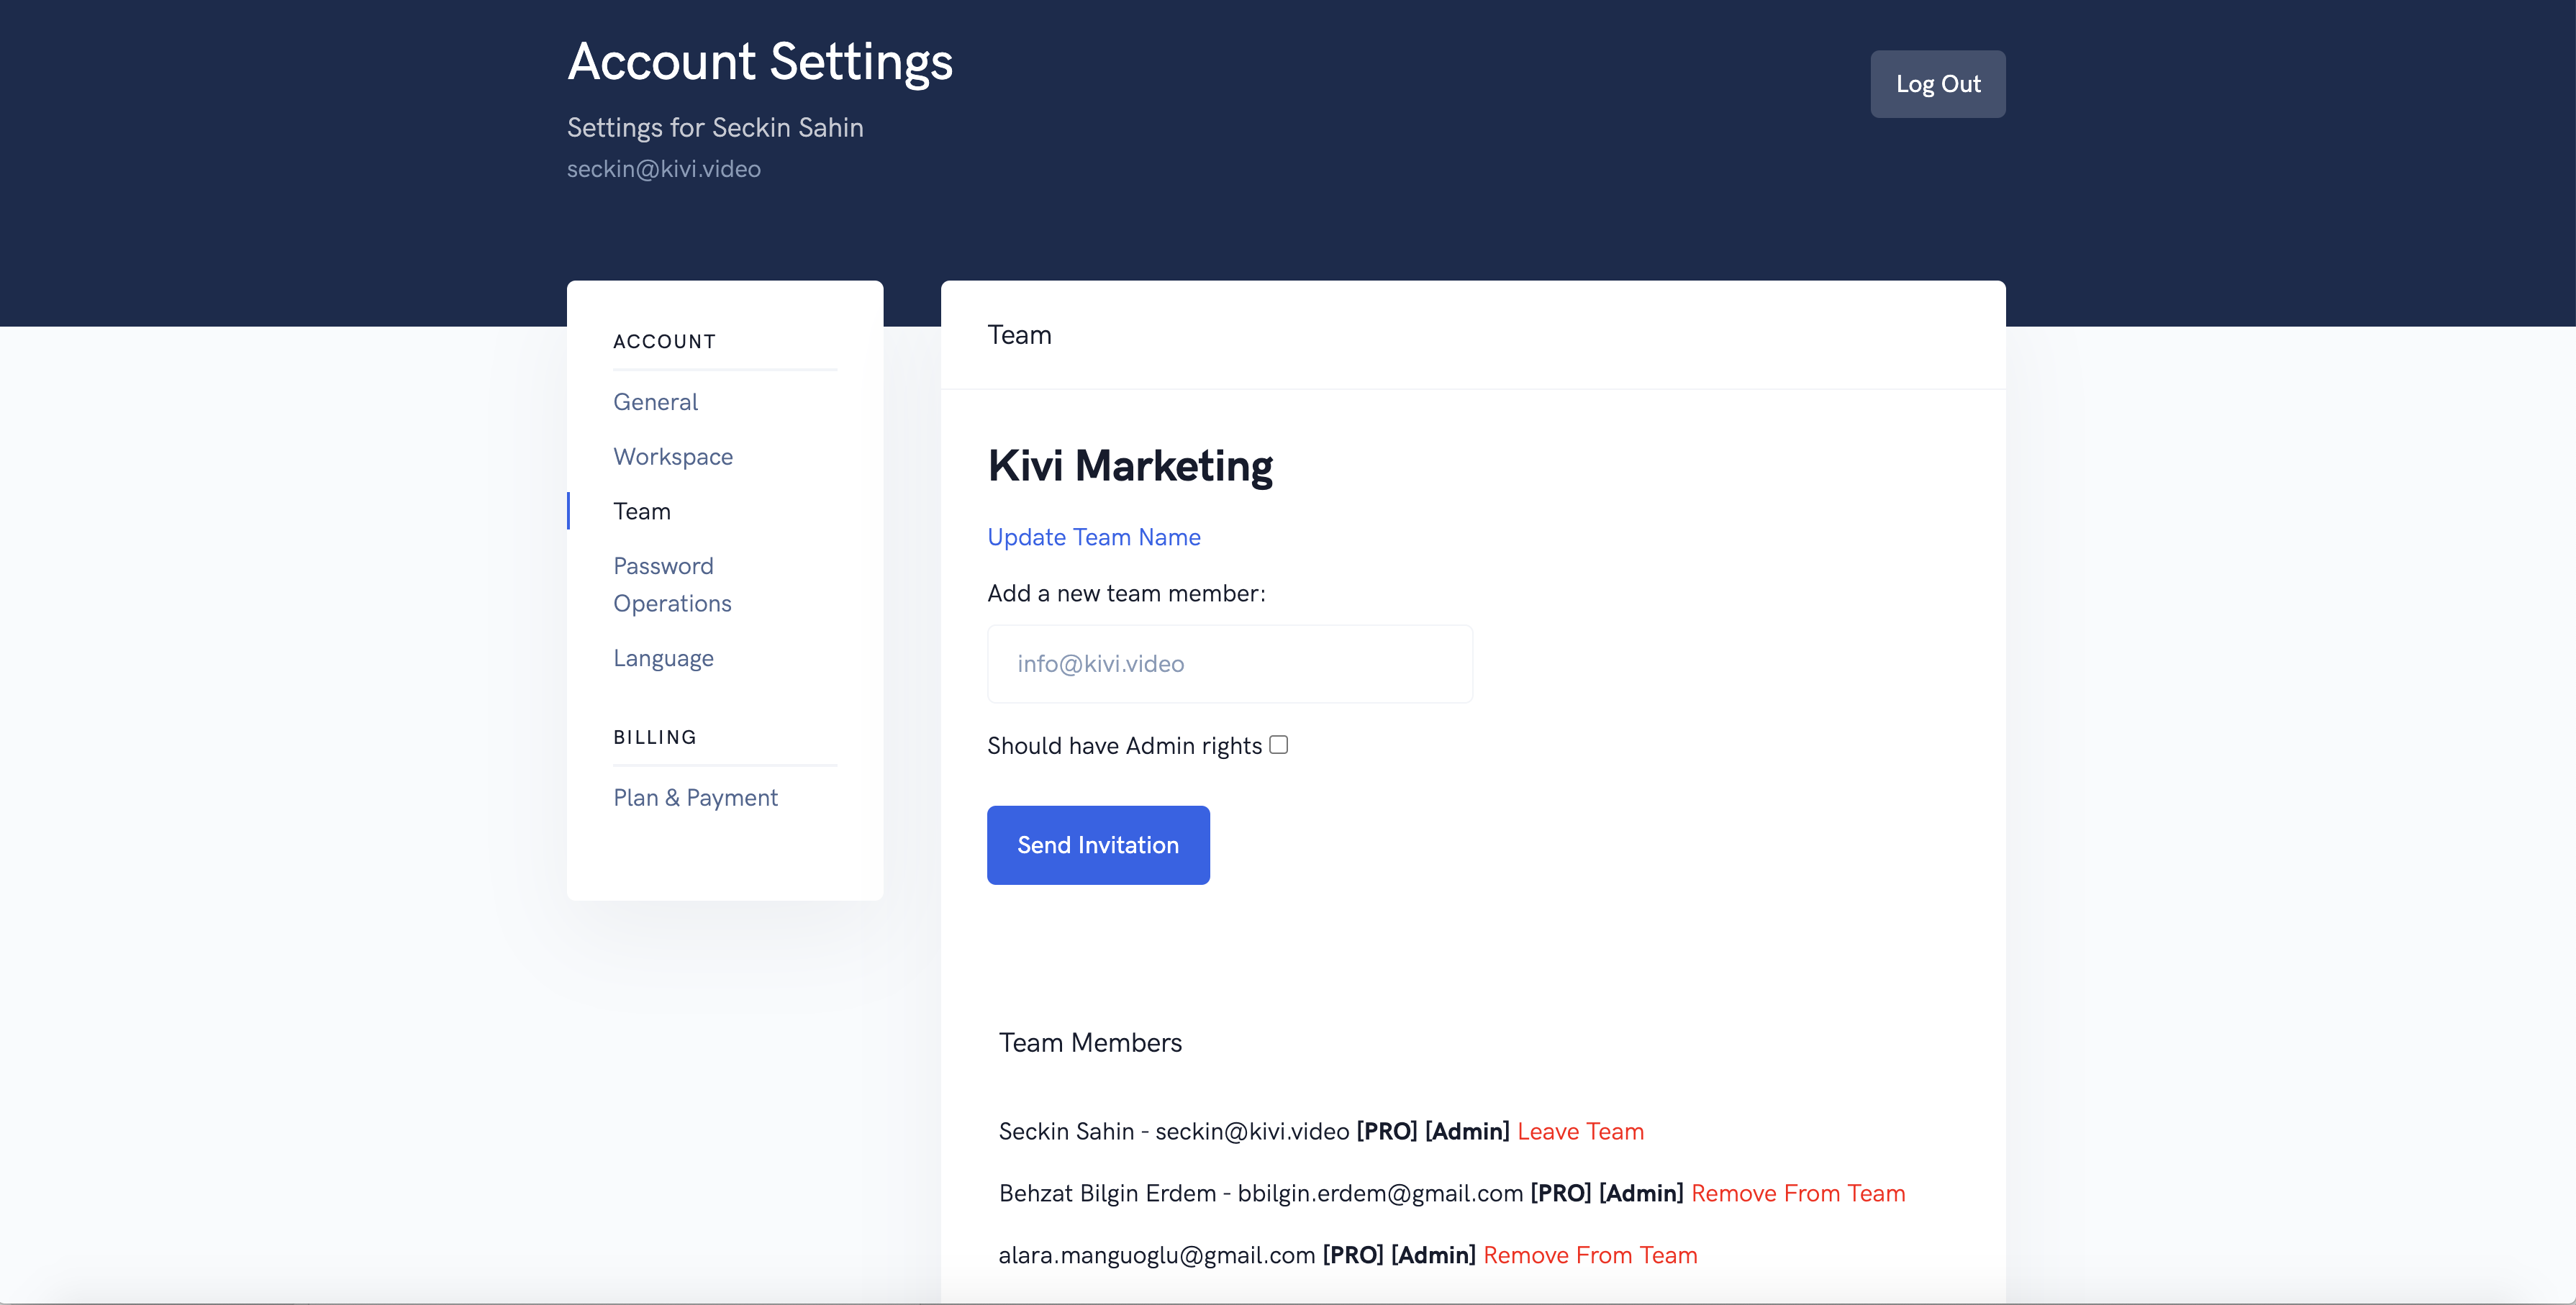The image size is (2576, 1305).
Task: Click the Team panel header title
Action: [x=1018, y=335]
